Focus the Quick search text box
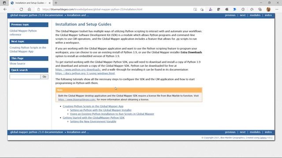The width and height of the screenshot is (282, 158). click(x=25, y=77)
